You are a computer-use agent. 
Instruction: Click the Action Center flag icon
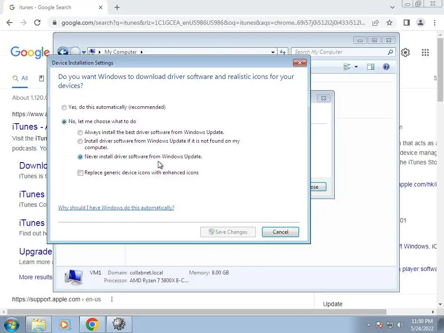pos(379,325)
